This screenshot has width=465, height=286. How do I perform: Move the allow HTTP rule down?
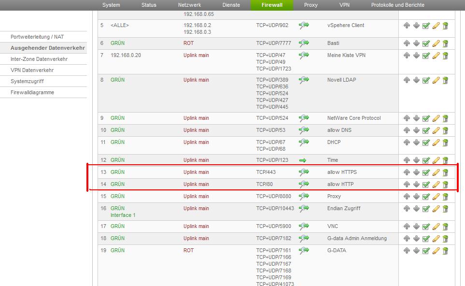(416, 185)
